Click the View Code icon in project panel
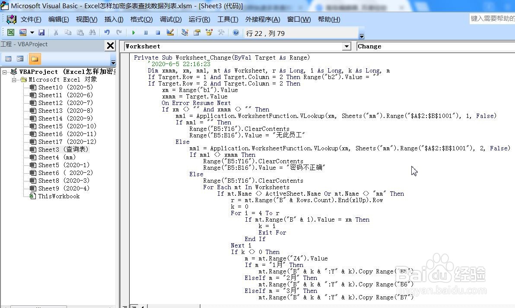This screenshot has height=308, width=515. 9,59
